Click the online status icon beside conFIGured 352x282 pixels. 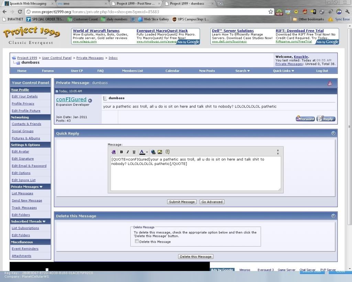click(x=90, y=100)
